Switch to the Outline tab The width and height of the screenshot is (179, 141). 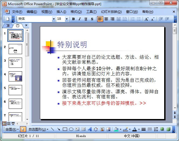click(x=8, y=26)
